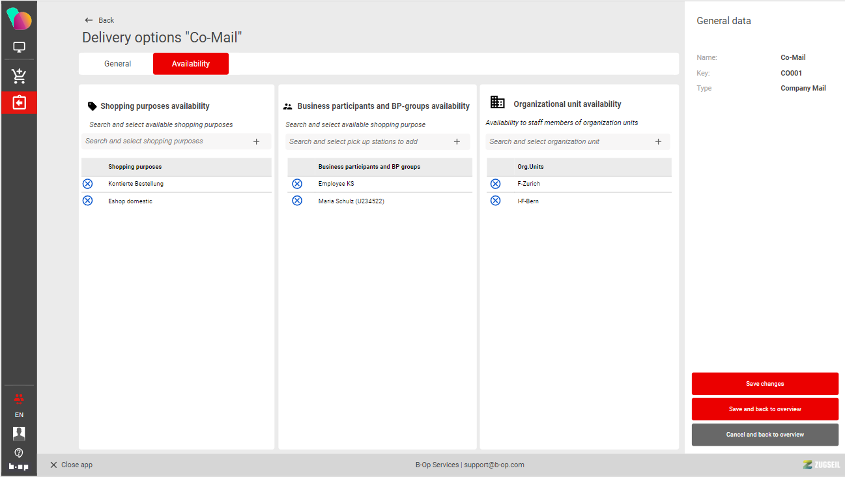Focus the Search and select organization unit field
845x477 pixels.
(x=567, y=141)
